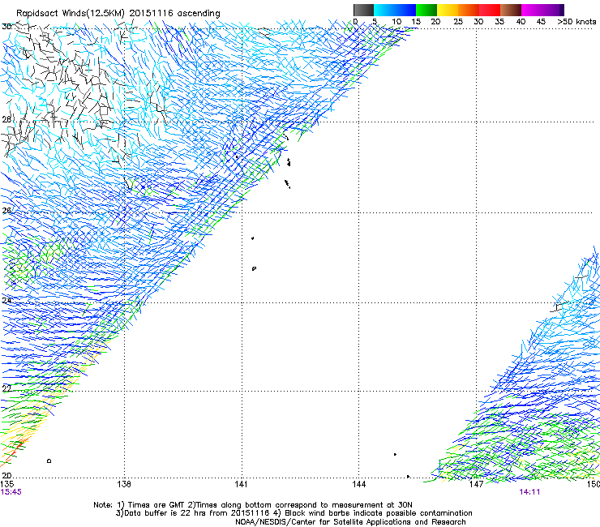Click the longitude label '144'
The image size is (600, 527).
[359, 484]
